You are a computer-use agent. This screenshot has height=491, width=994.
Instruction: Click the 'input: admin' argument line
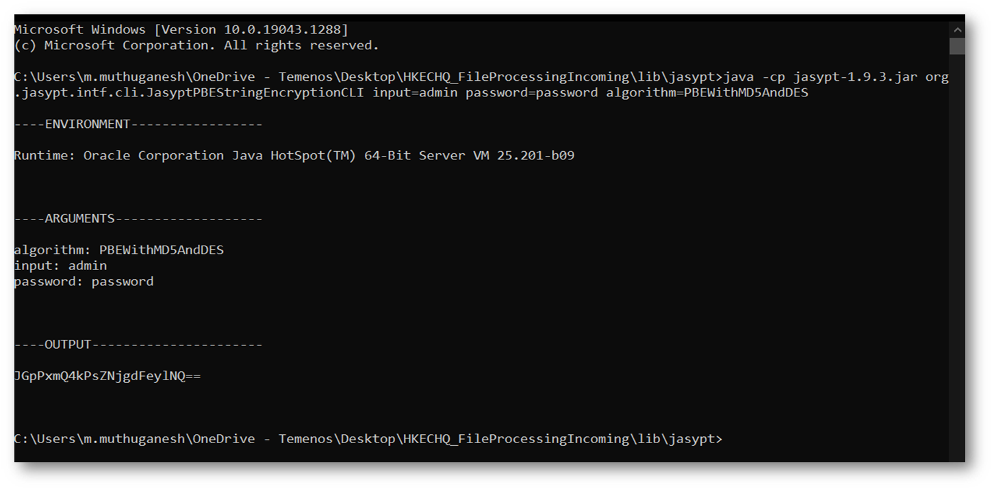[60, 266]
